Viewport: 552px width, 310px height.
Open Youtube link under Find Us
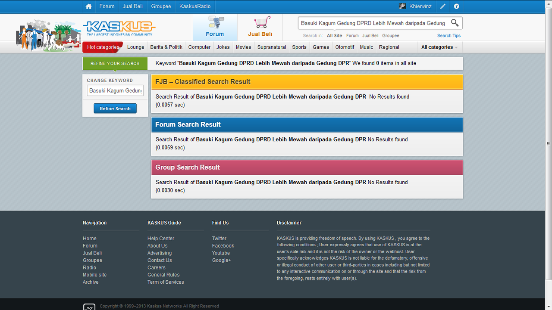click(221, 253)
